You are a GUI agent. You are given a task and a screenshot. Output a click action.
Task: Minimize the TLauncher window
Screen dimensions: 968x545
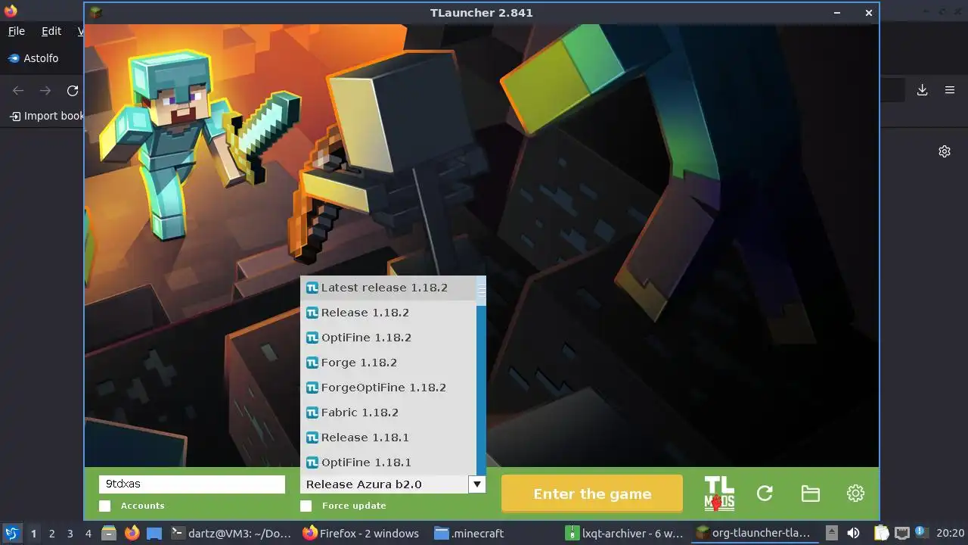837,12
